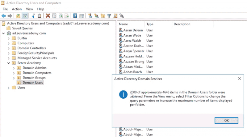Click the Back arrow in the toolbar
247x137 pixels.
click(4, 16)
